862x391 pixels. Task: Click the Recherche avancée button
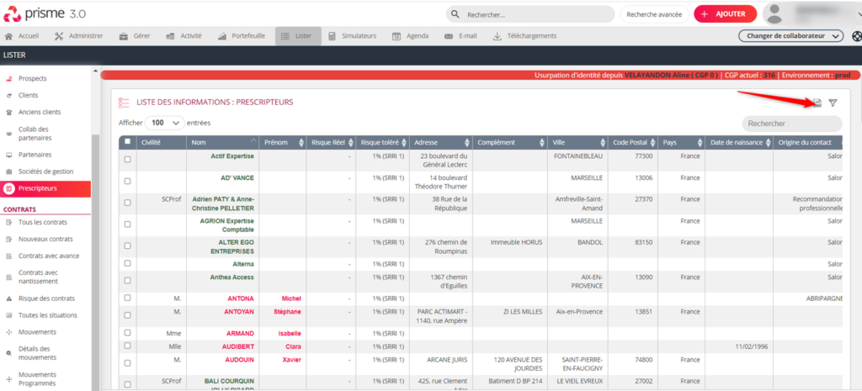pyautogui.click(x=654, y=14)
